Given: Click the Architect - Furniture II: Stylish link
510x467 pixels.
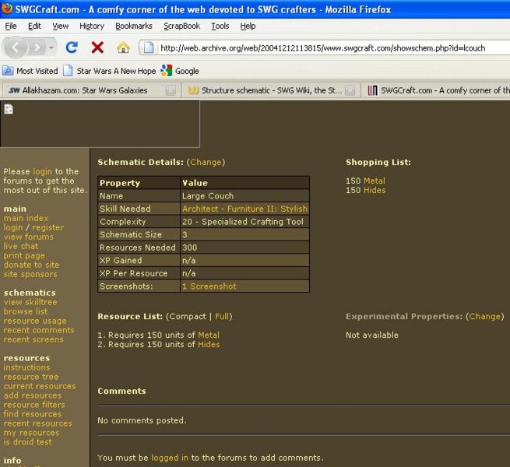Looking at the screenshot, I should click(x=244, y=209).
